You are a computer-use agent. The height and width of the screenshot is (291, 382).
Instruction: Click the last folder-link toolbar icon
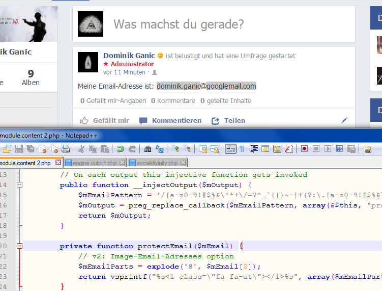[x=367, y=149]
